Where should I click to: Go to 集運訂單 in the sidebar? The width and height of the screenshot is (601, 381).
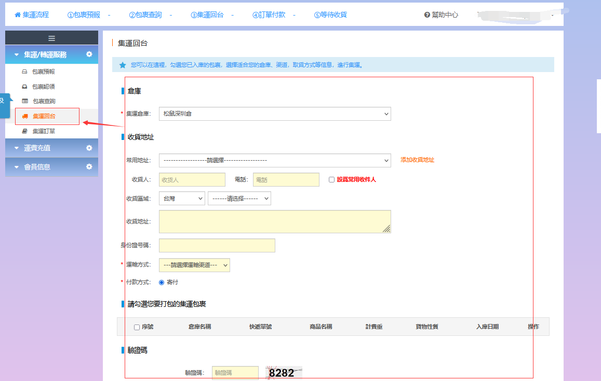(44, 131)
